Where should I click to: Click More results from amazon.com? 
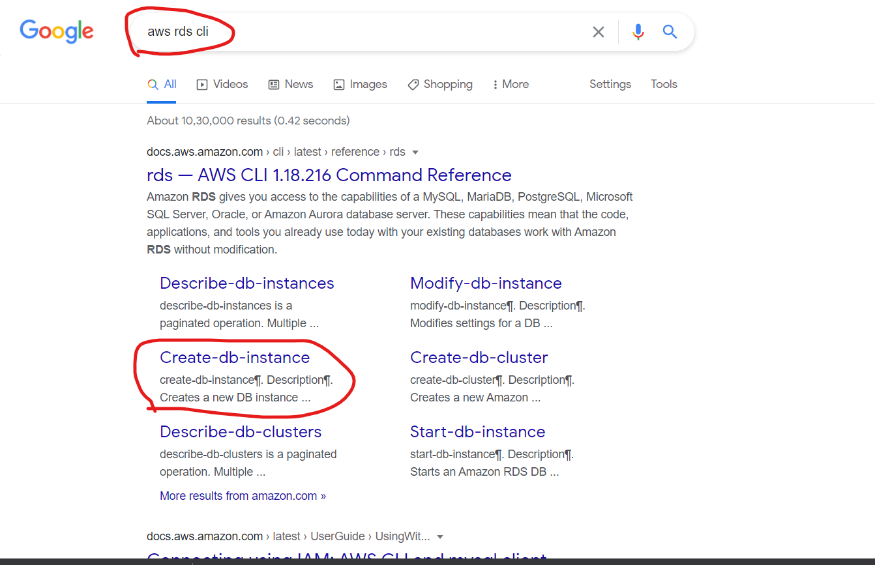coord(243,496)
